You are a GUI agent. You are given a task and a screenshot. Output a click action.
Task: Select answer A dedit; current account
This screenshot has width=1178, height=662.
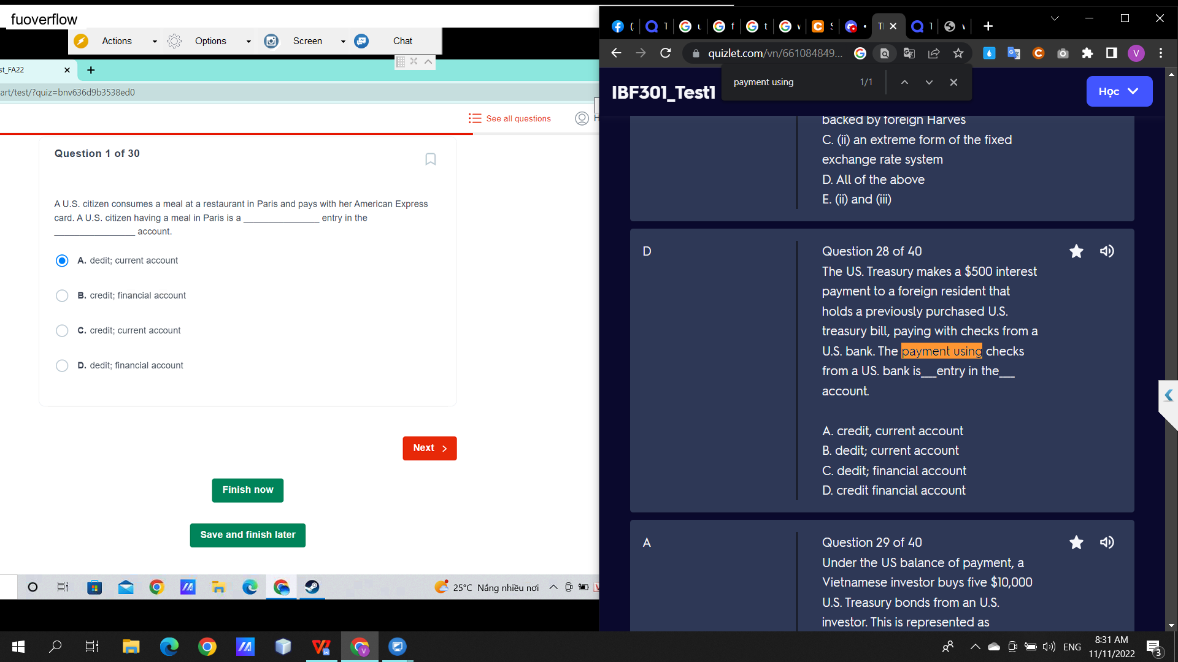click(x=62, y=261)
